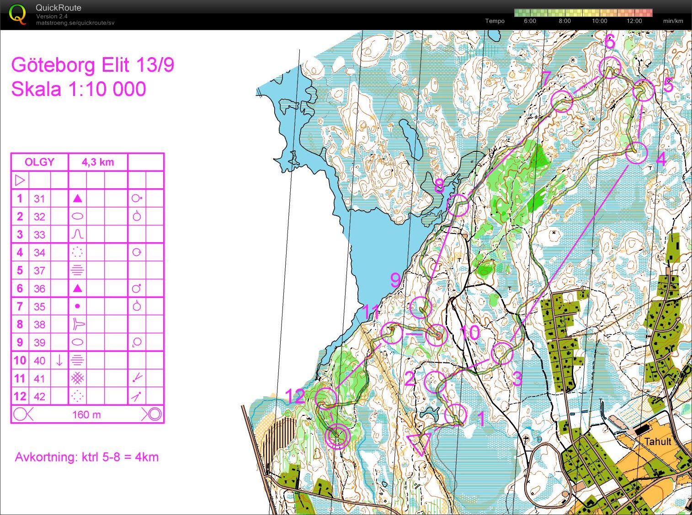
Task: Click the re-entrant symbol in row 3
Action: coord(77,234)
